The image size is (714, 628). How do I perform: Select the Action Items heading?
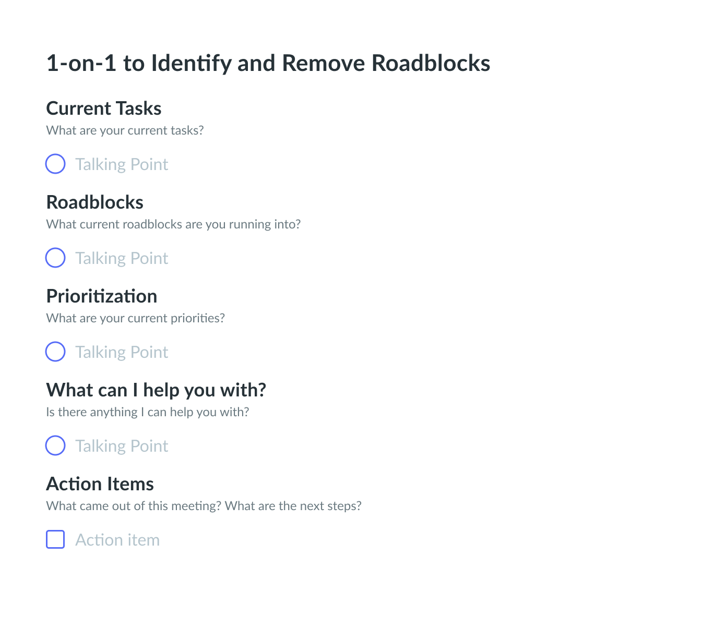coord(100,484)
